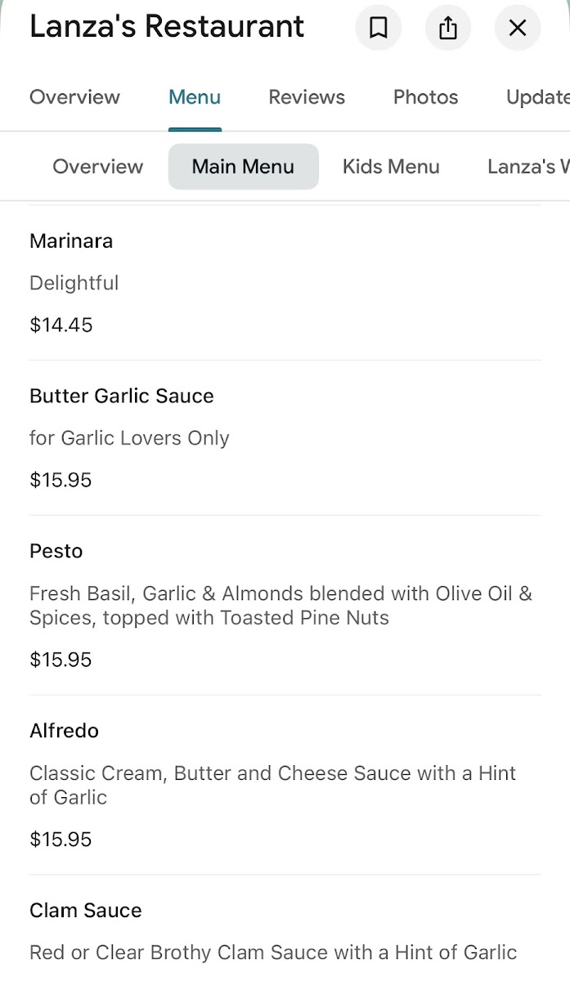Open the Lanza's W... menu chip
570x981 pixels.
(x=527, y=167)
